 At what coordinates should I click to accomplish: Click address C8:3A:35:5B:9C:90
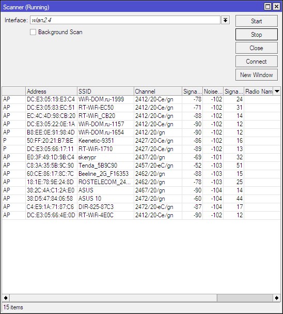click(50, 166)
